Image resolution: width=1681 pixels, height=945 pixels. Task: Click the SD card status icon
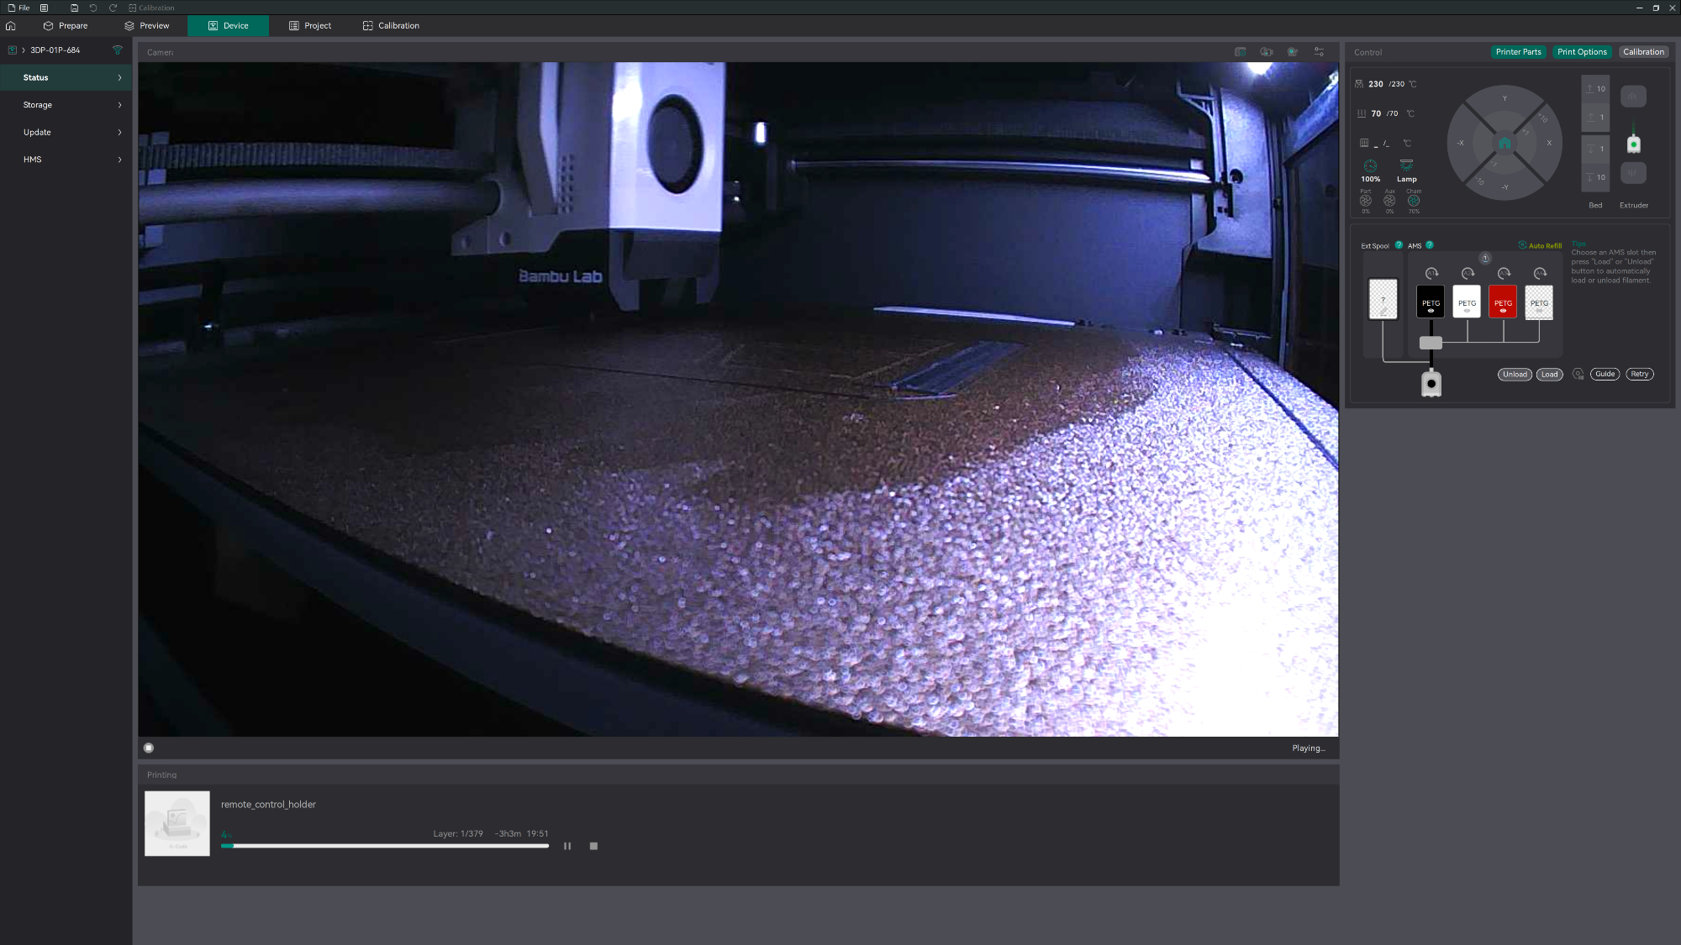1240,52
